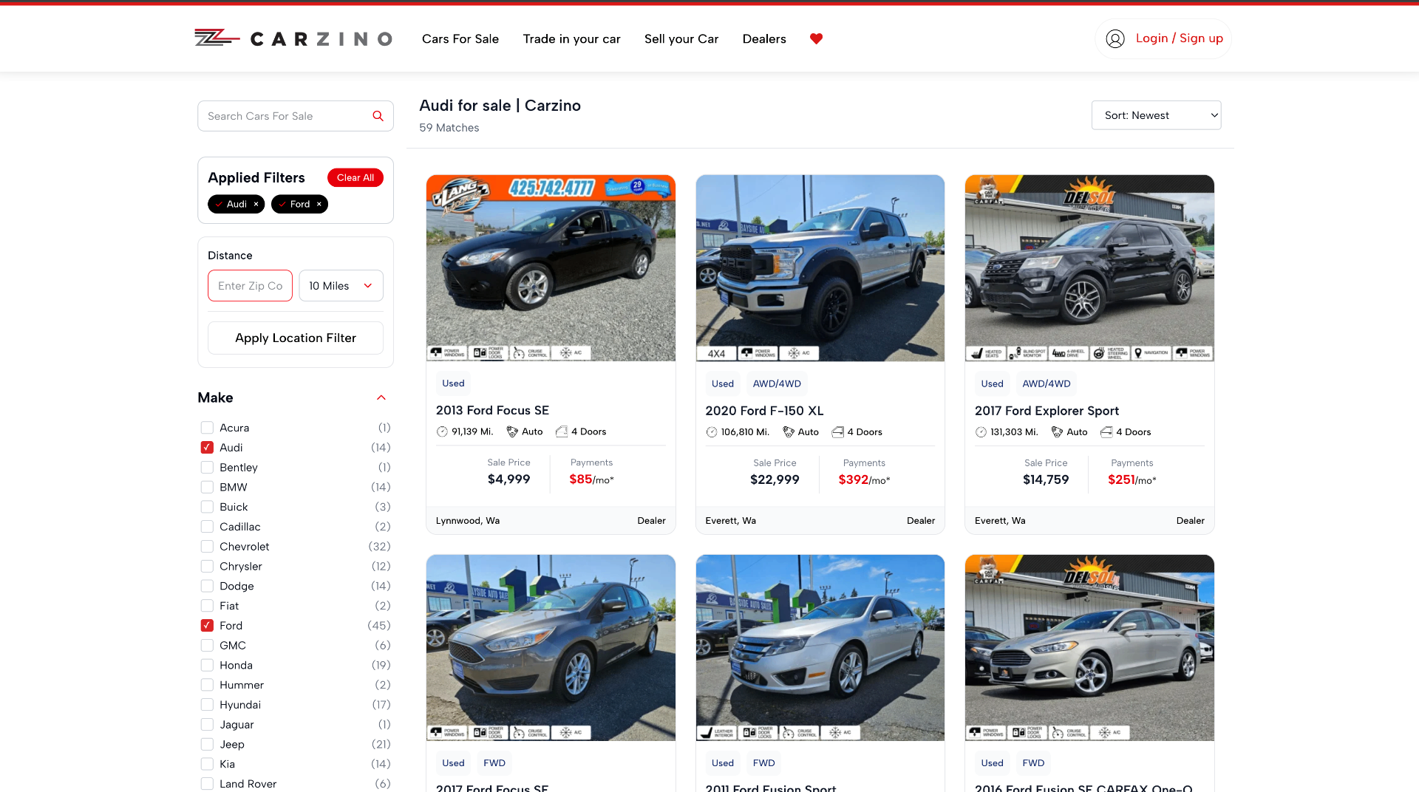
Task: Open the 2013 Ford Focus SE listing title
Action: 492,411
